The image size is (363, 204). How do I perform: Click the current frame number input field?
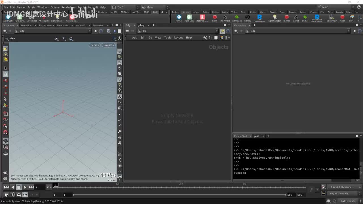[40, 187]
